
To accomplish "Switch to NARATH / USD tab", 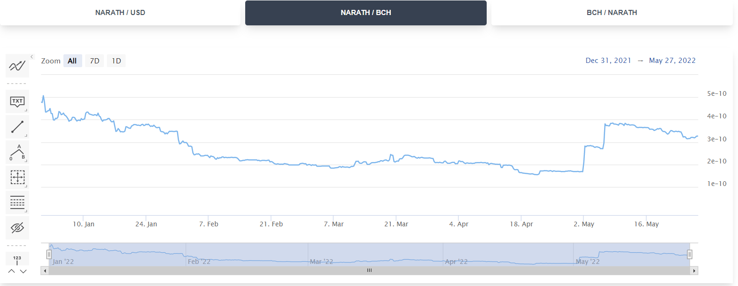I will (x=120, y=13).
